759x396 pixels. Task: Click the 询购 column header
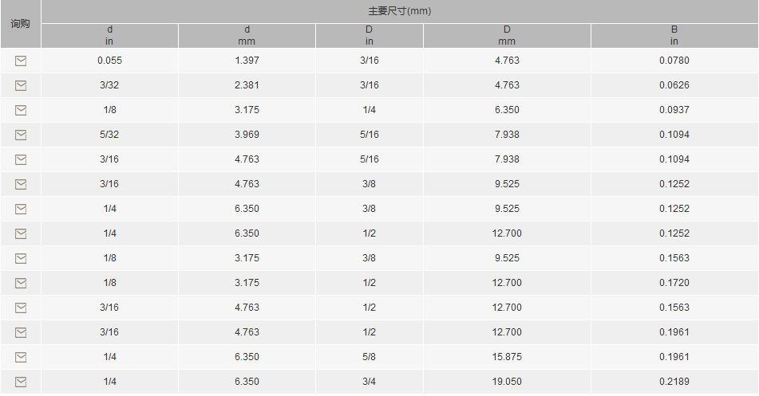[x=20, y=24]
